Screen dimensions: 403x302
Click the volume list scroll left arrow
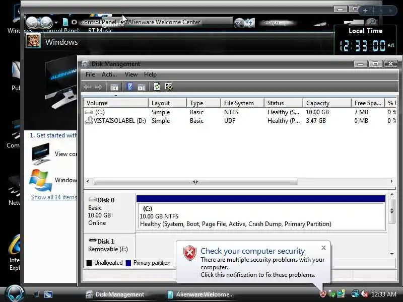(88, 181)
